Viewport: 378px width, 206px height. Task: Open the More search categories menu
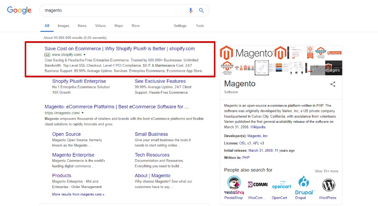pos(136,26)
